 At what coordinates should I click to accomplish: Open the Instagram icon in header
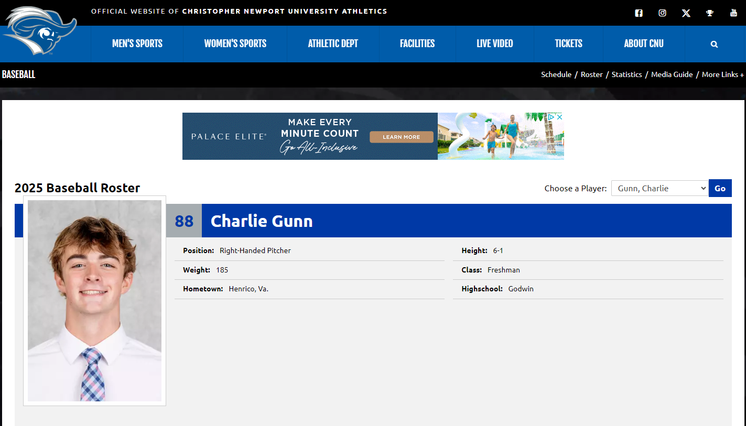tap(662, 13)
